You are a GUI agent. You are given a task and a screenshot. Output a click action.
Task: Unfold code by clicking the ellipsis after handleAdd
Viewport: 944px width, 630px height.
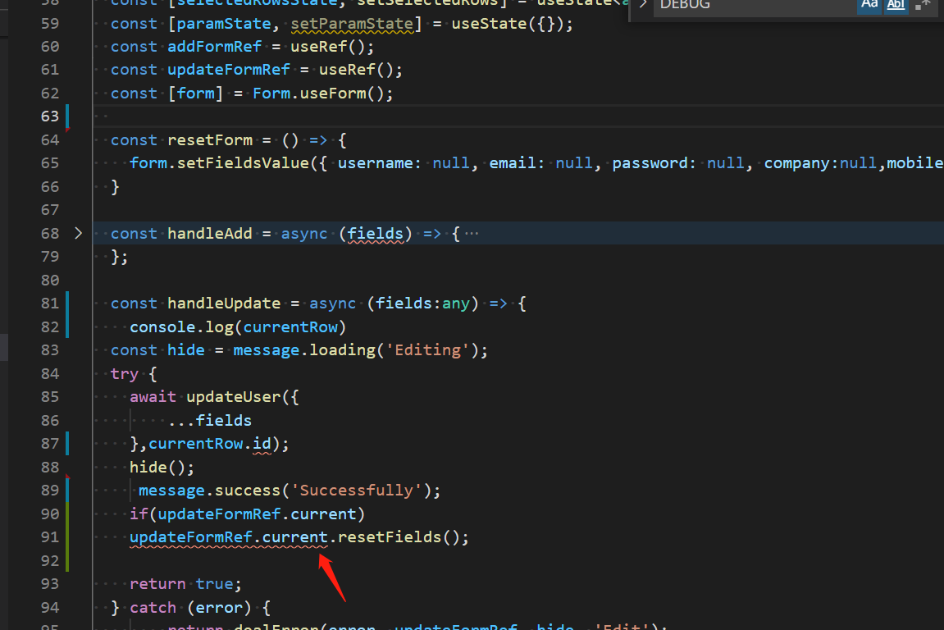click(472, 233)
